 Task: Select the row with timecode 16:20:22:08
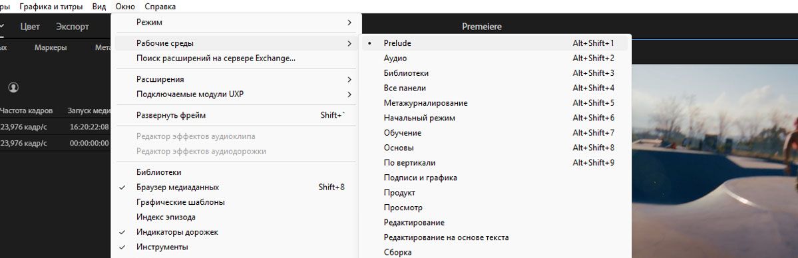[x=55, y=127]
